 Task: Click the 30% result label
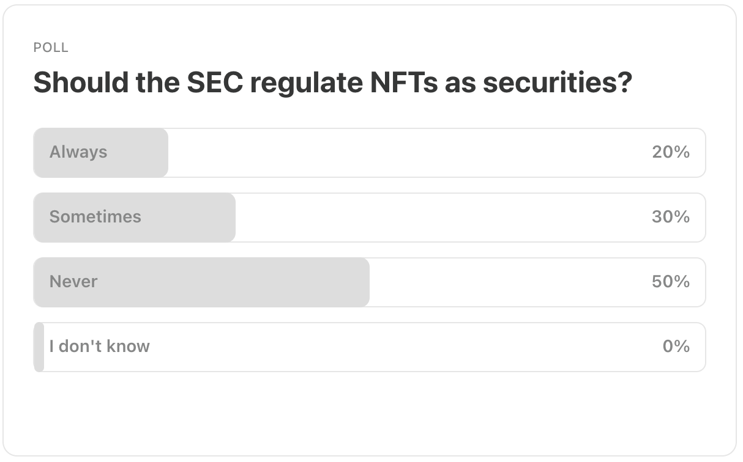(671, 217)
